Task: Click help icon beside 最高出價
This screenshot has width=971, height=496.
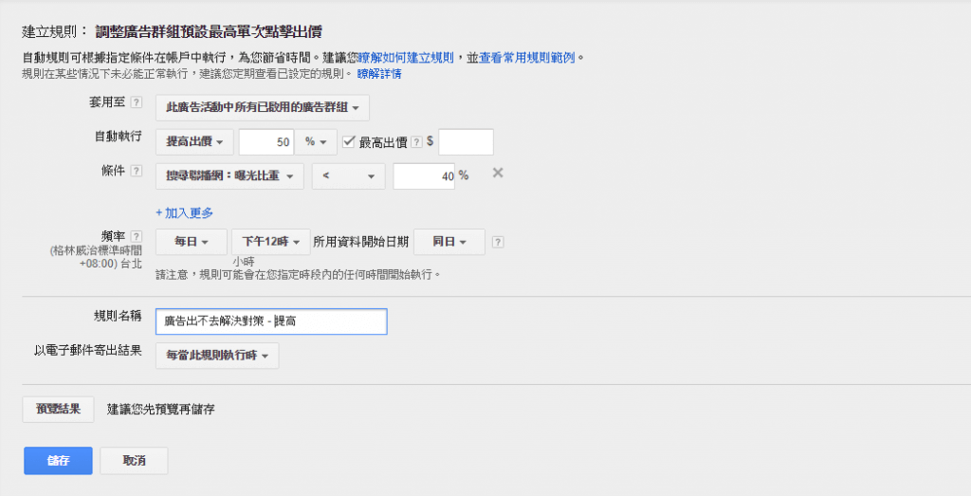Action: coord(417,142)
